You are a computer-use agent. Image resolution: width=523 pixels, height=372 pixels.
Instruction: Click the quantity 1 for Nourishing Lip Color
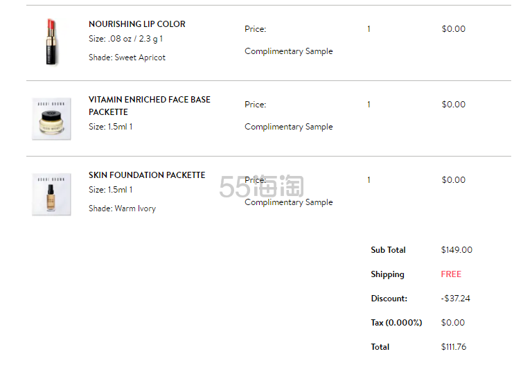[369, 29]
